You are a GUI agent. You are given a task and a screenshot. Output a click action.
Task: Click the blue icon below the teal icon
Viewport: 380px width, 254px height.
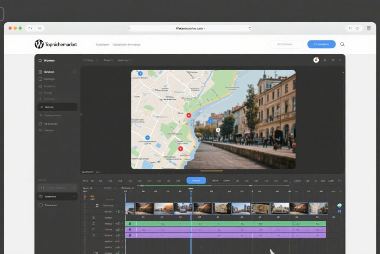pos(340,211)
